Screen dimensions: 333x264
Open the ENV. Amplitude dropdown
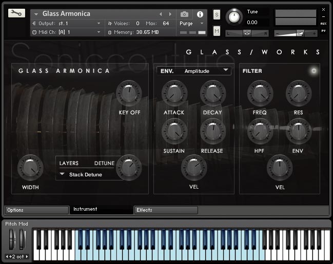click(x=193, y=71)
